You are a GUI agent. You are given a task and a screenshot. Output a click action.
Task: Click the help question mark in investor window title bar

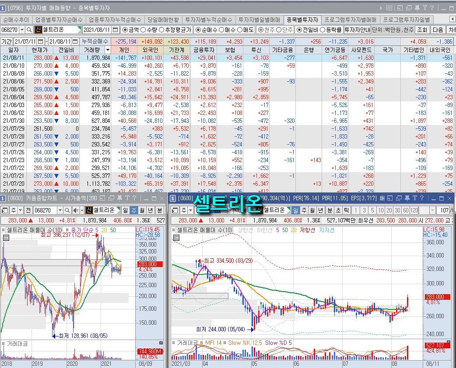432,8
